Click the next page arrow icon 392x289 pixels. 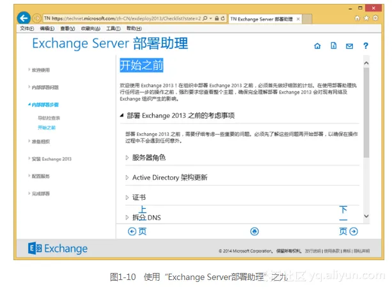tap(354, 231)
